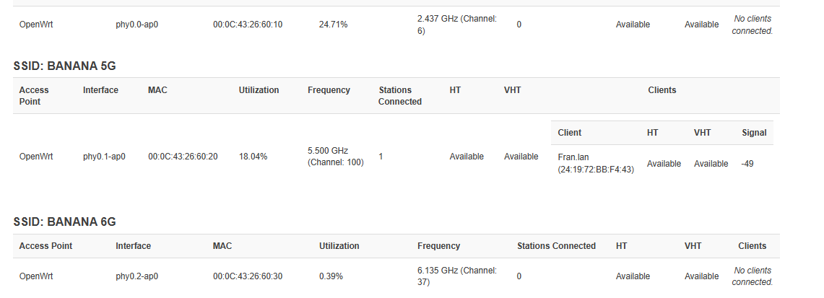Image resolution: width=824 pixels, height=298 pixels.
Task: Select the phy0.2-ap0 interface cell
Action: coord(136,276)
